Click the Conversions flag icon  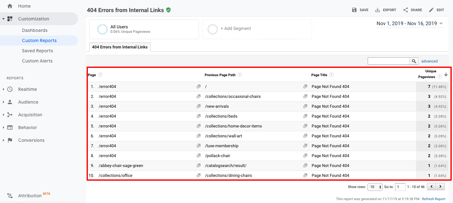(10, 140)
